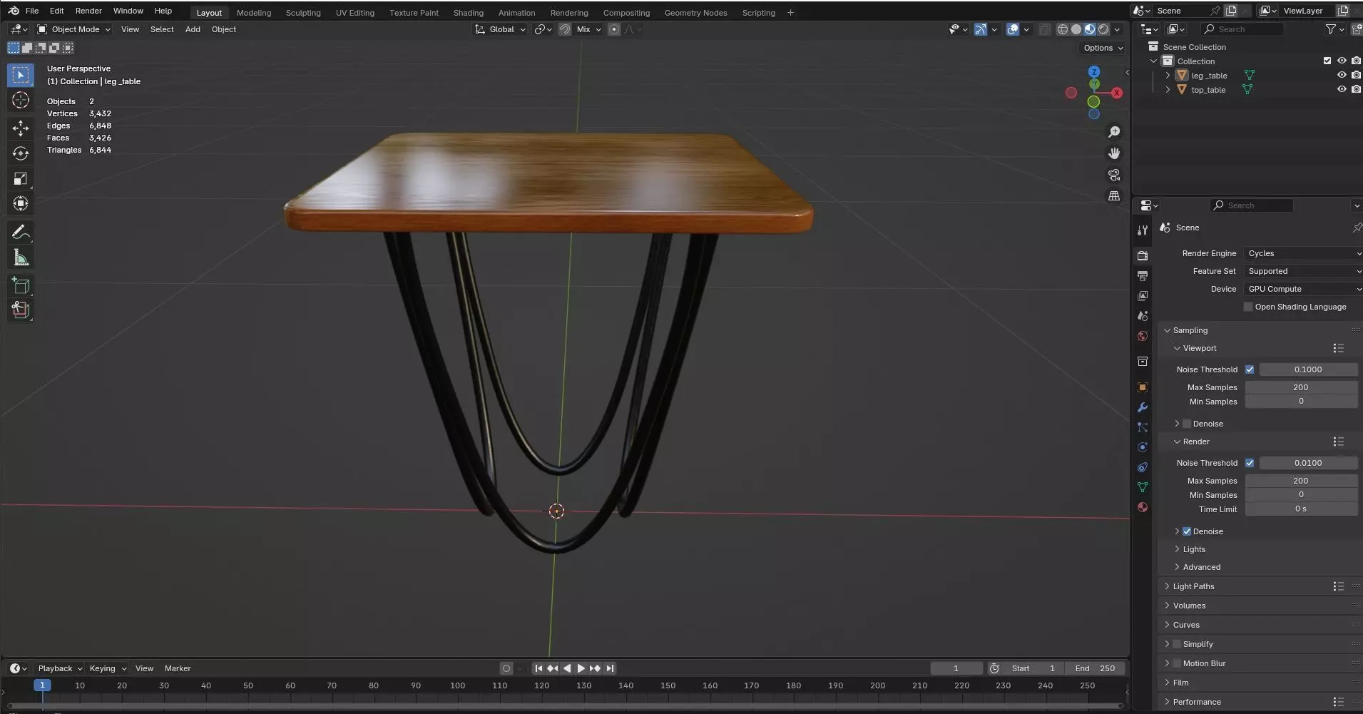The width and height of the screenshot is (1363, 714).
Task: Open the Tool properties tab
Action: [1143, 230]
